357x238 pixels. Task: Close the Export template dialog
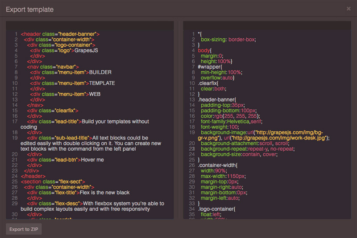pyautogui.click(x=349, y=8)
